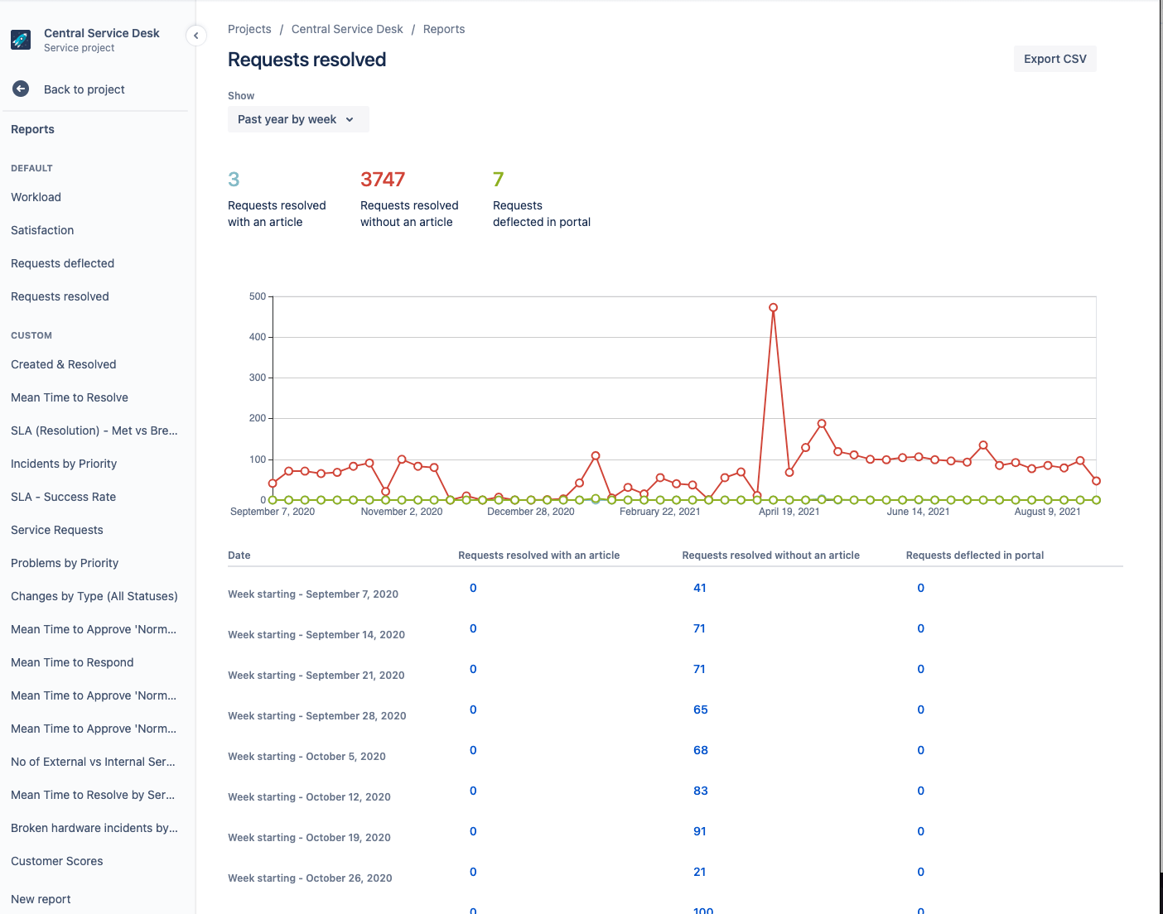Screen dimensions: 1163x914
Task: Collapse the sidebar with the chevron button
Action: pos(196,36)
